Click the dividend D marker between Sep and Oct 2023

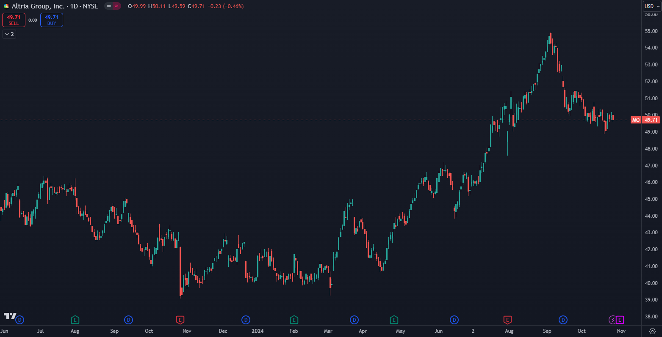[128, 320]
